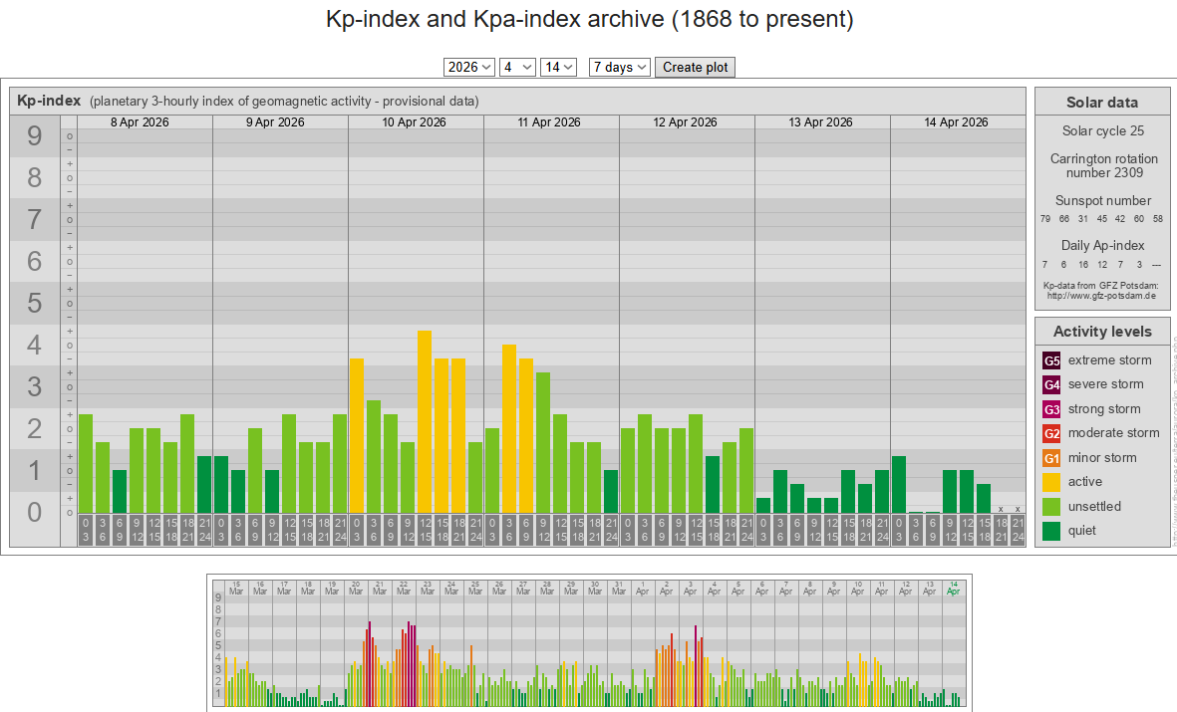Click 14 Apr label in overview chart

954,588
